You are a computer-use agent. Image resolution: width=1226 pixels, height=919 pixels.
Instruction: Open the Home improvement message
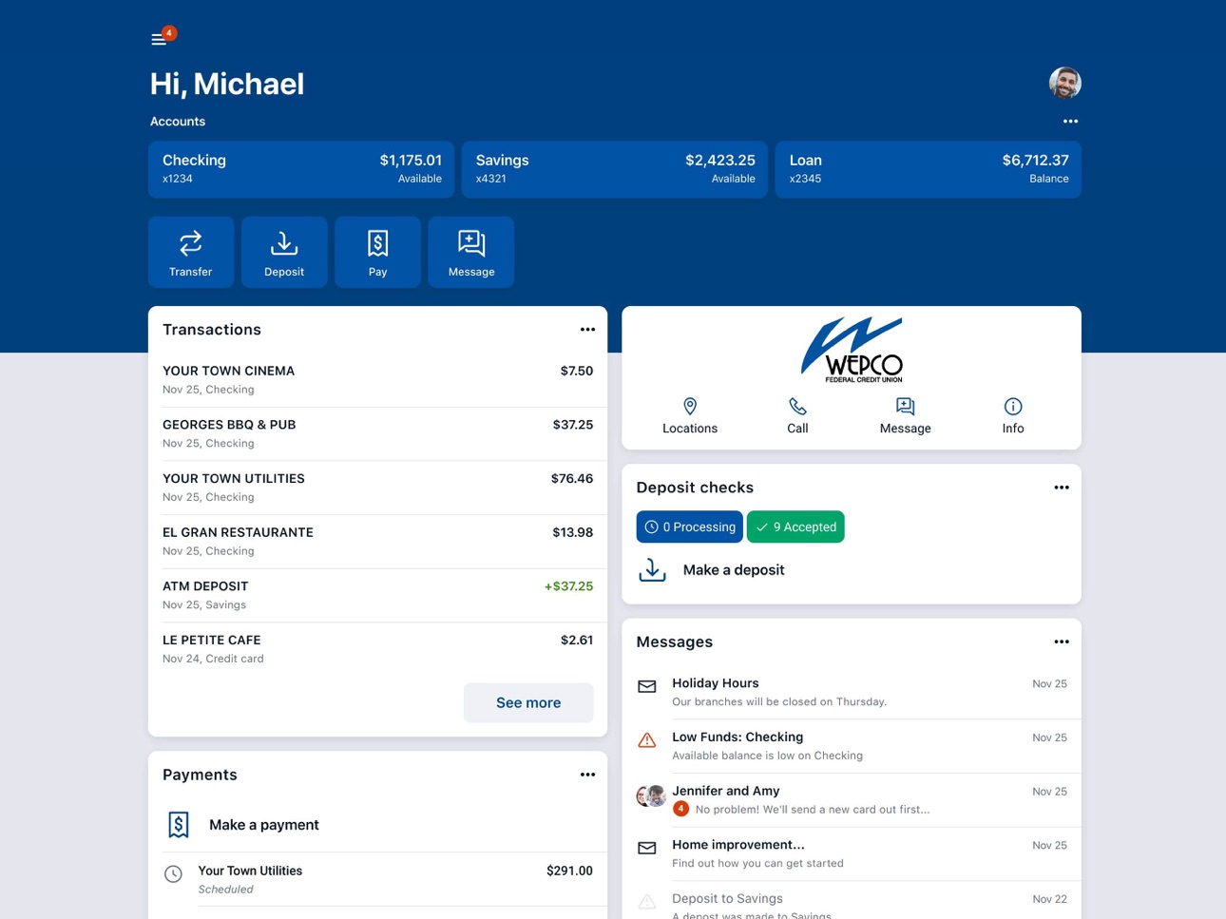pyautogui.click(x=852, y=853)
